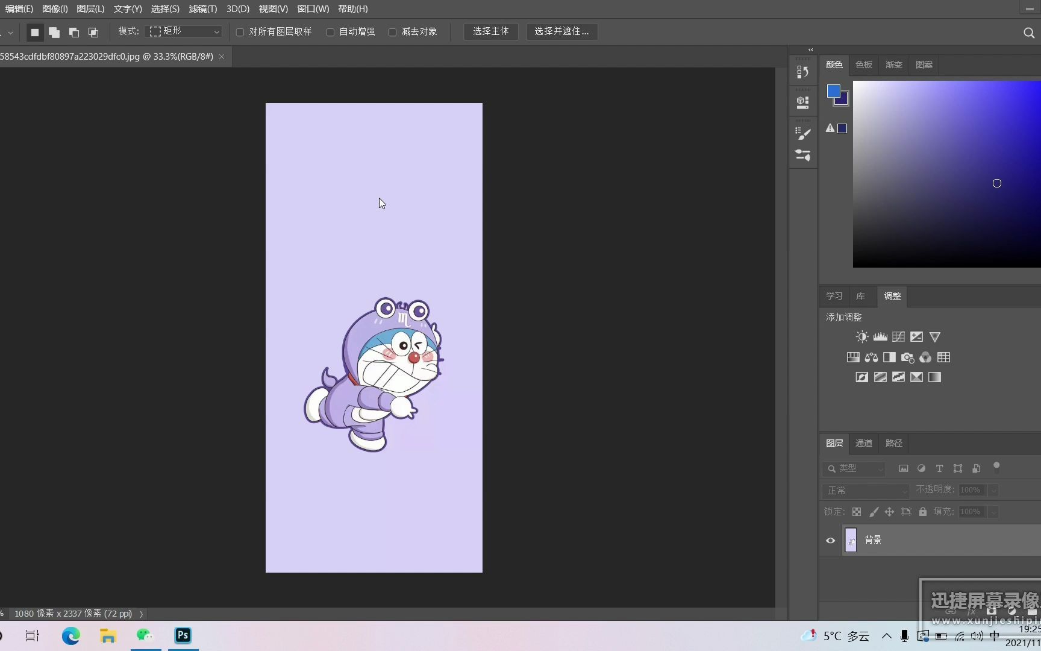Viewport: 1041px width, 651px height.
Task: Hide the 背景 layer with eye icon
Action: pos(830,540)
